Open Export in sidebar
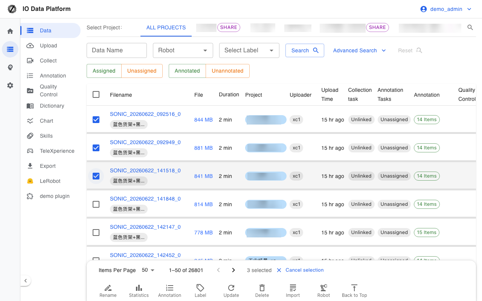 [x=50, y=166]
